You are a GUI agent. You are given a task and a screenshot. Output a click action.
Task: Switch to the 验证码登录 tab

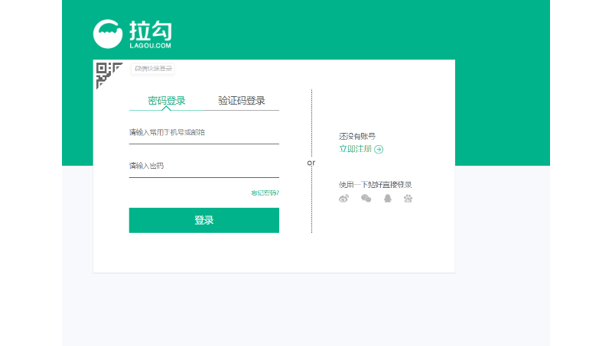[x=242, y=101]
